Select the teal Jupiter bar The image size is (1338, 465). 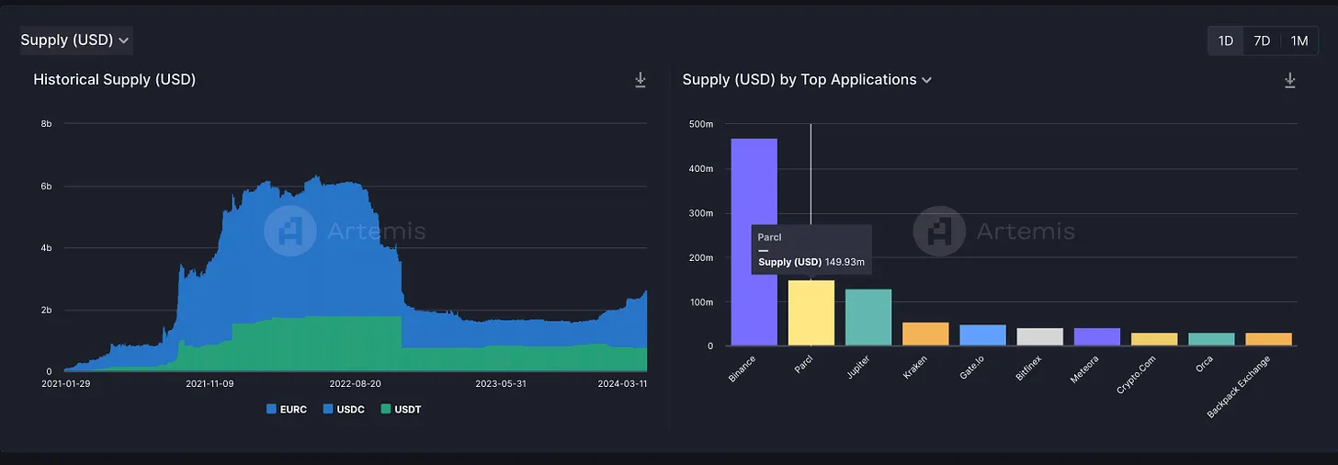point(868,317)
